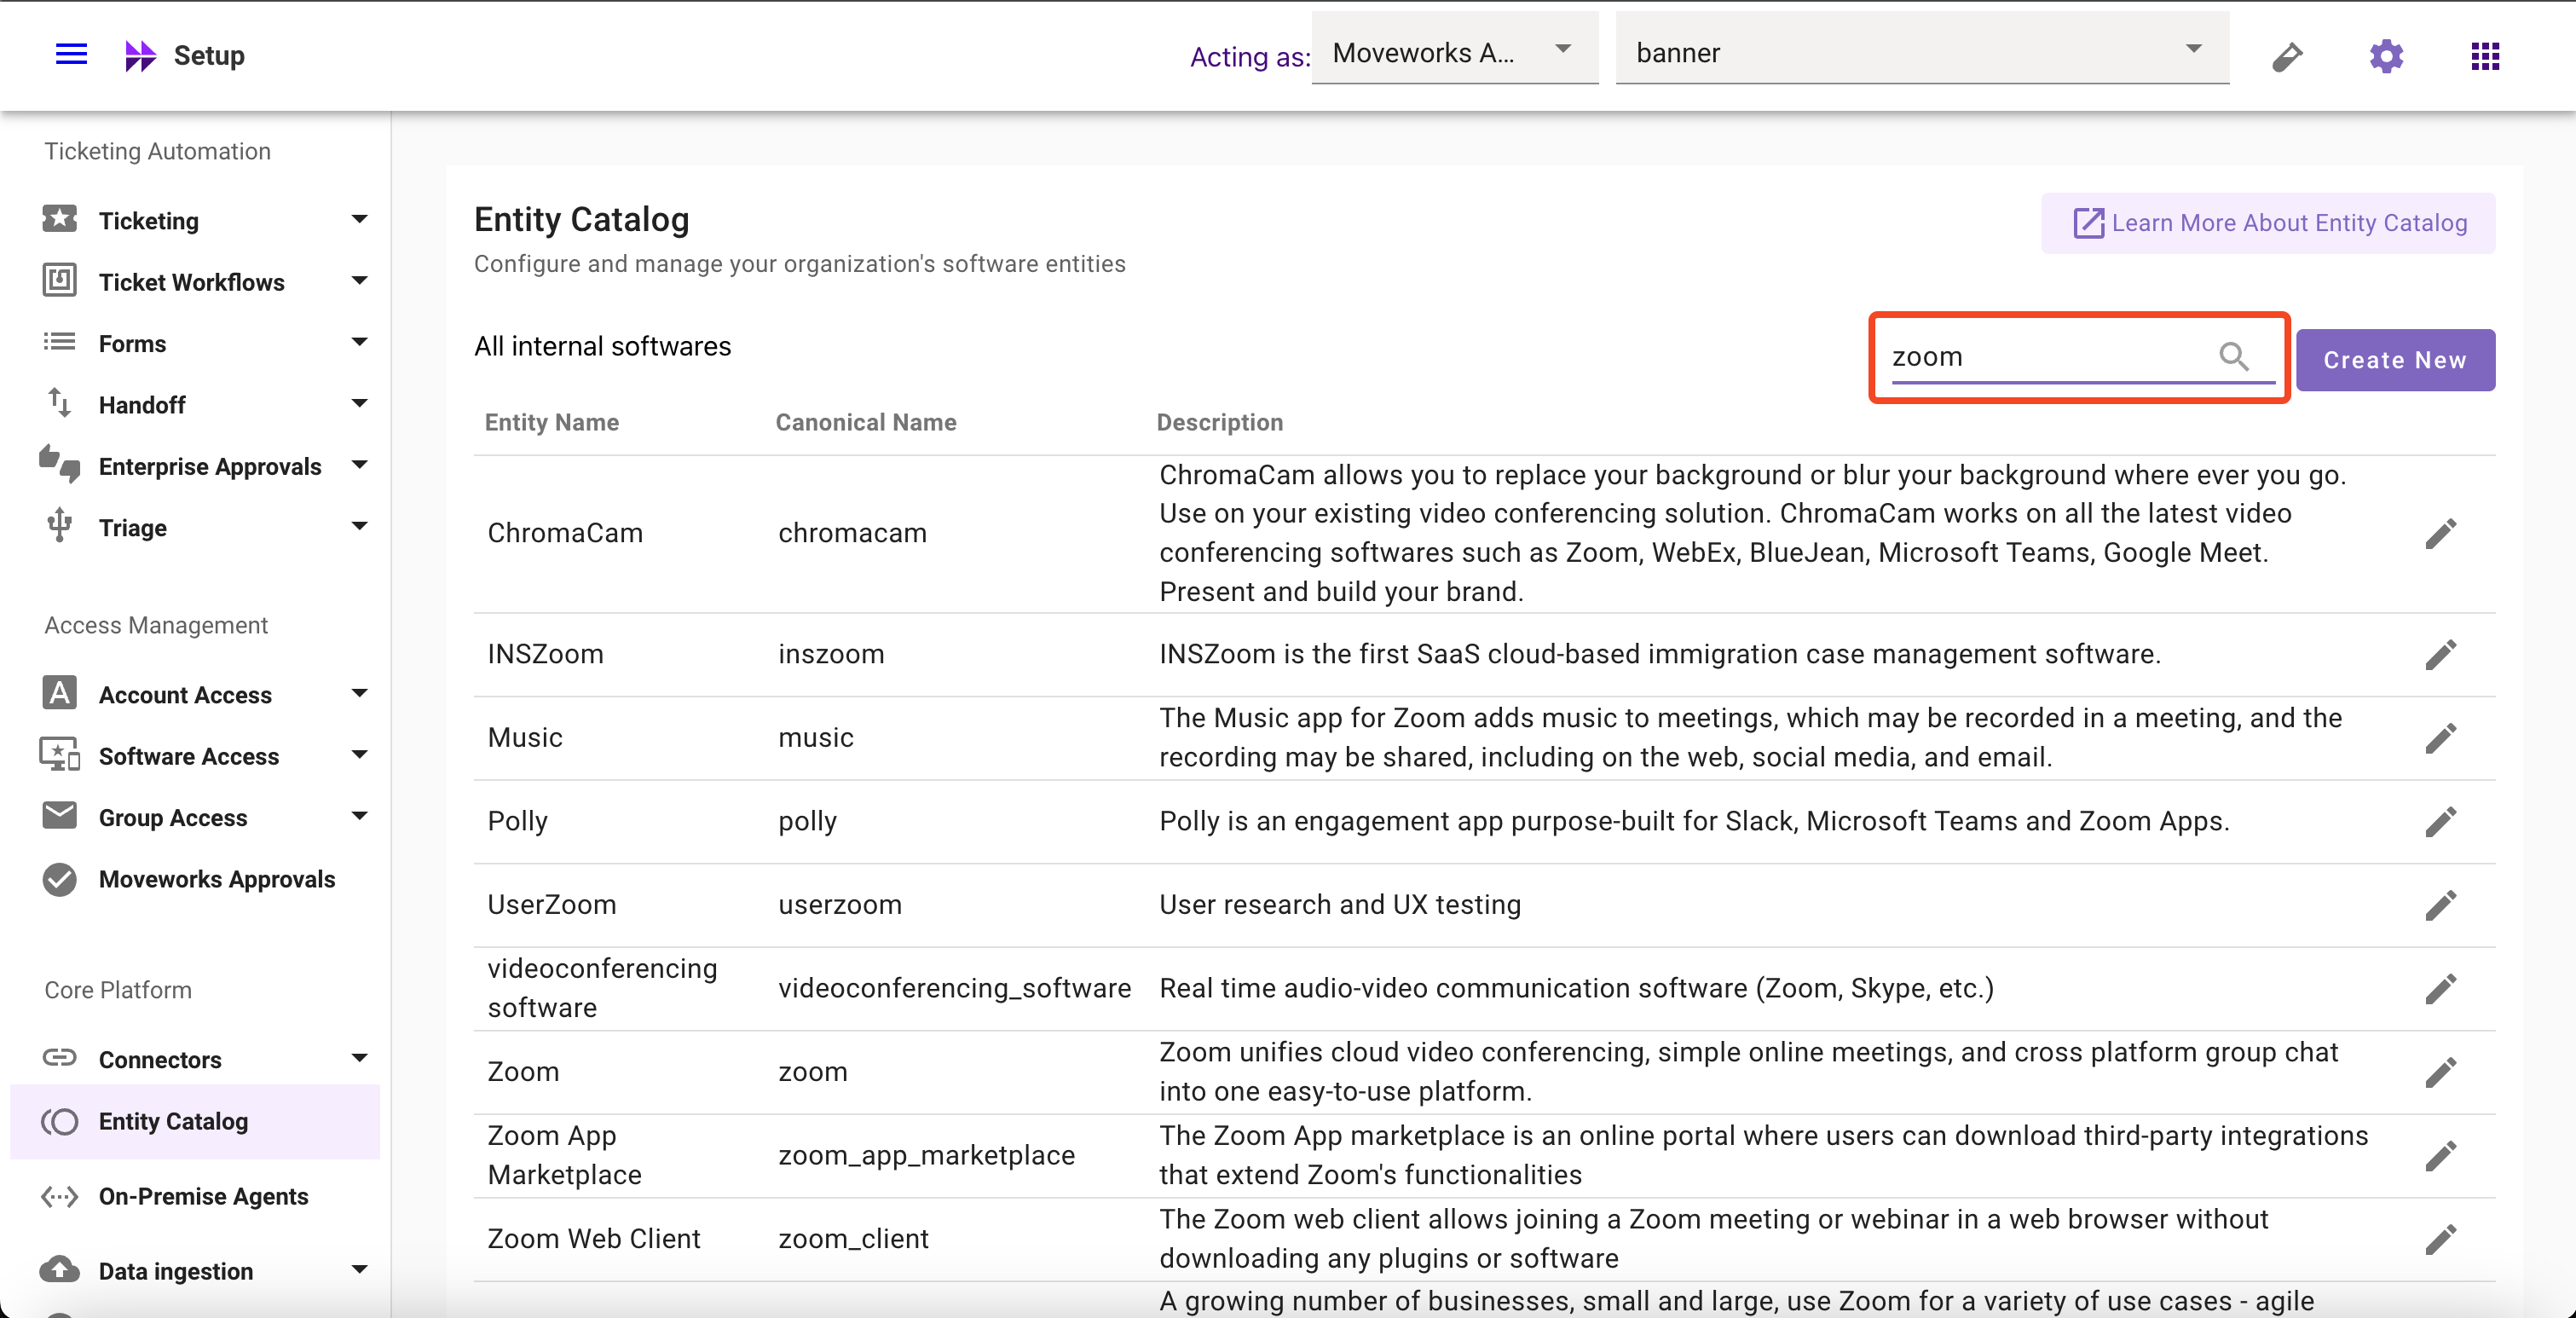The width and height of the screenshot is (2576, 1318).
Task: Open the Moveworks Acting as dropdown
Action: coord(1454,52)
